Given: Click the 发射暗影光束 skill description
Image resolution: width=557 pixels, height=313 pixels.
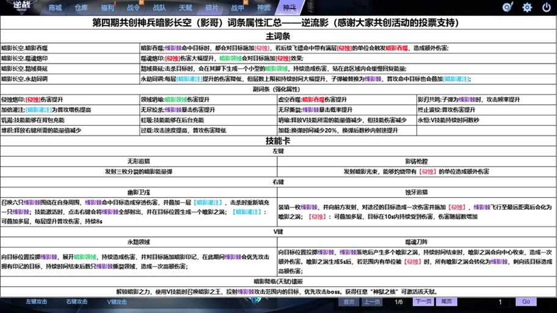Looking at the screenshot, I should pos(416,171).
